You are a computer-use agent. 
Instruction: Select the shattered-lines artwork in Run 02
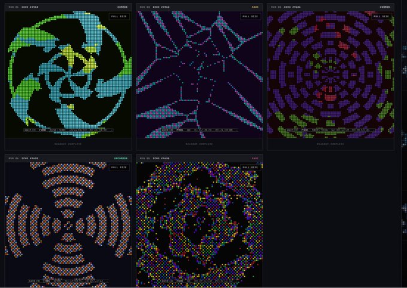coord(199,74)
